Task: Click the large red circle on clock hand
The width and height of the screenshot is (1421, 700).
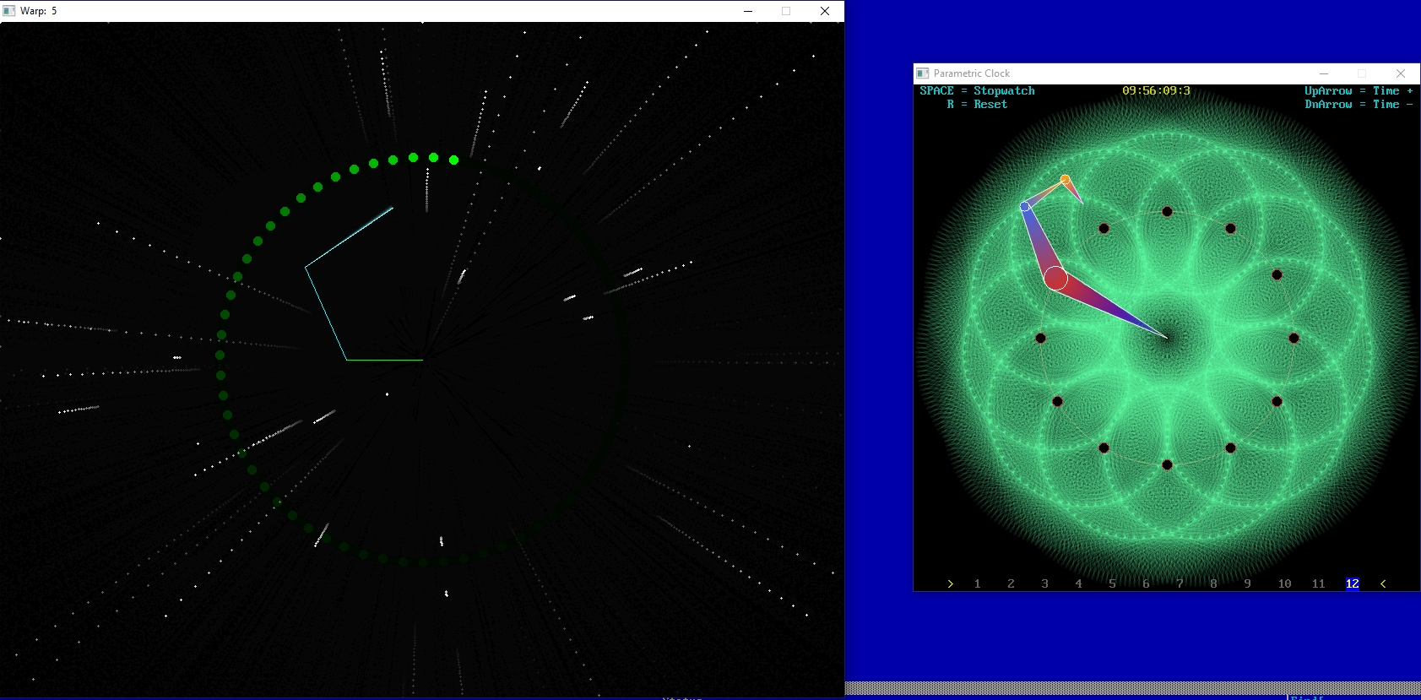Action: (1055, 278)
